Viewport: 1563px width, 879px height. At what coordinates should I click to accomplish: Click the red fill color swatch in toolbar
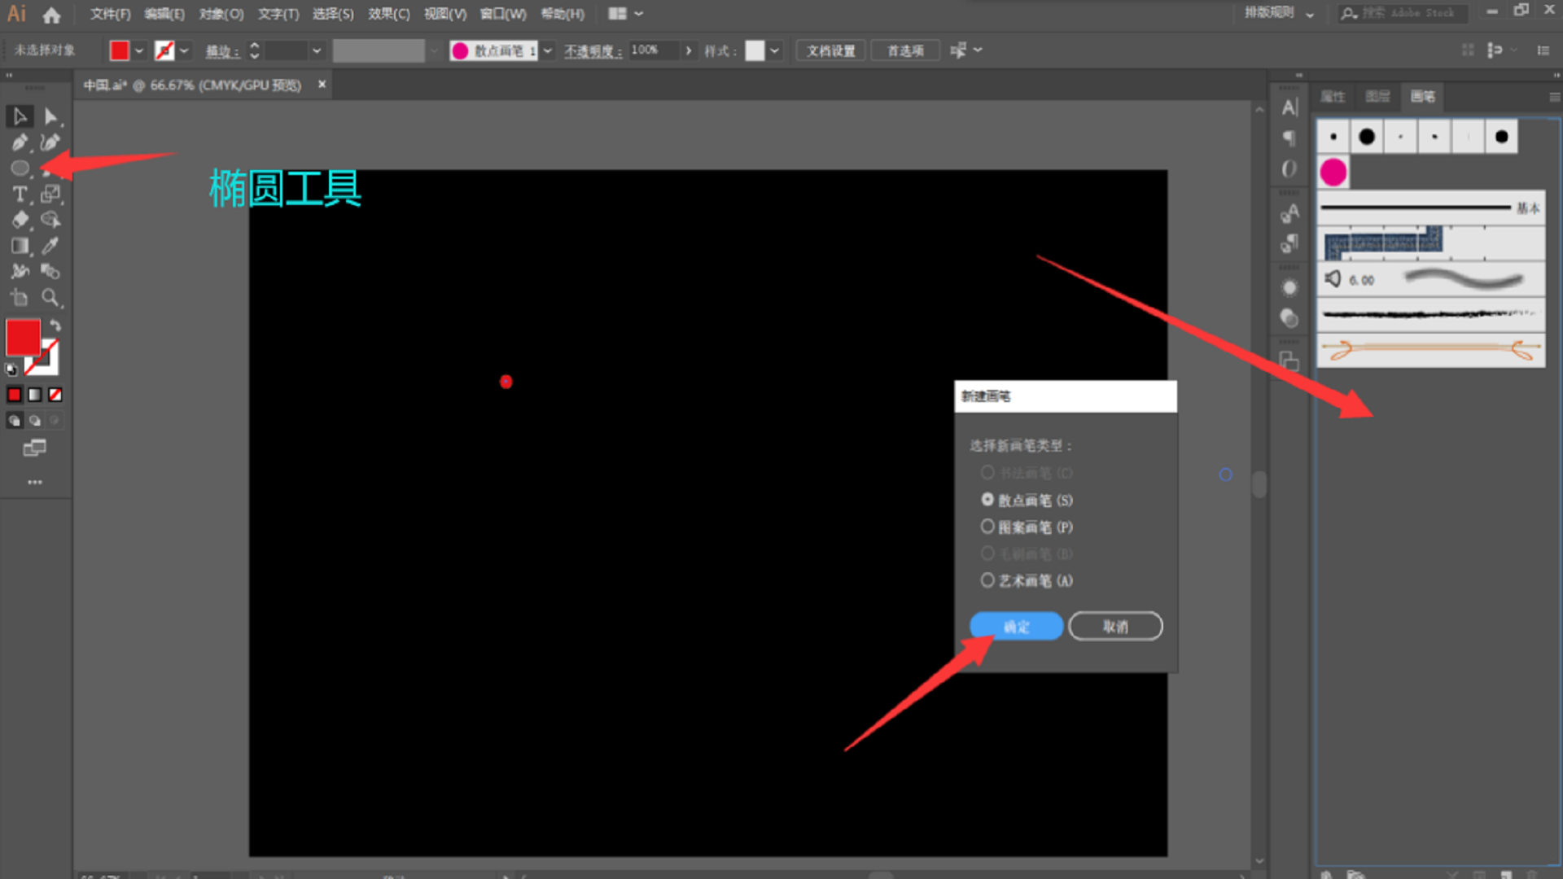(24, 337)
